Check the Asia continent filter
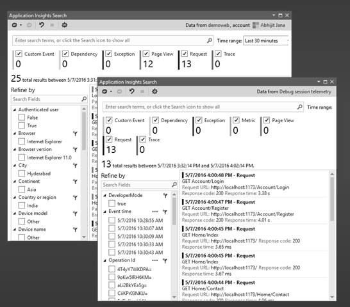 (22, 189)
